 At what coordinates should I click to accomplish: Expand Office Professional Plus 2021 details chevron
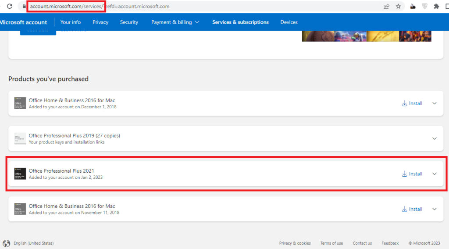(x=435, y=174)
